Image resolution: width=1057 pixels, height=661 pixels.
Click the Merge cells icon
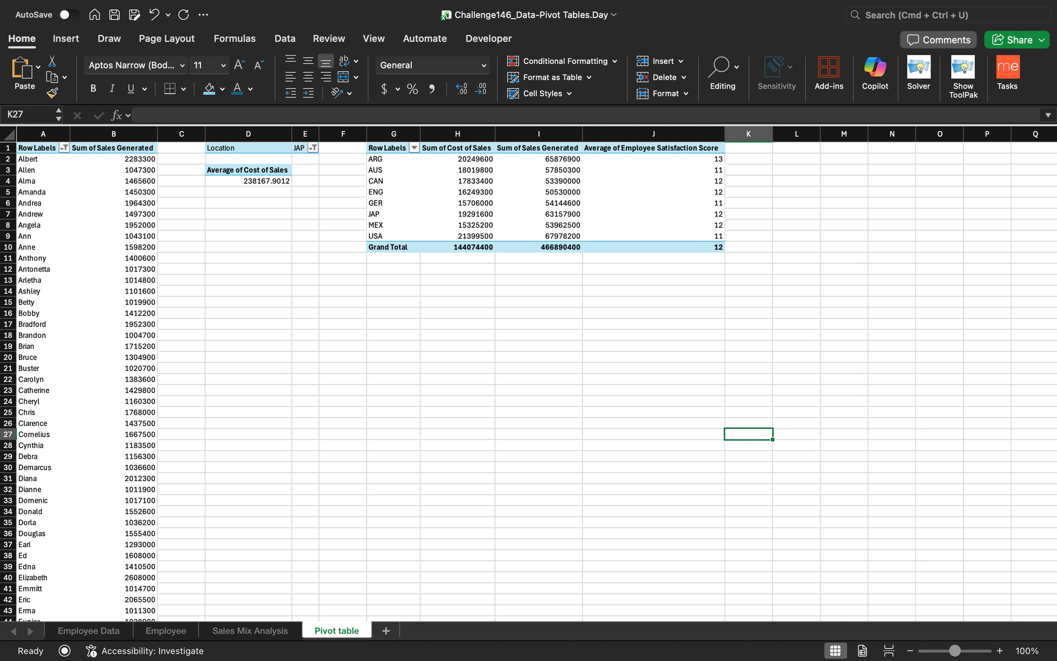point(343,77)
